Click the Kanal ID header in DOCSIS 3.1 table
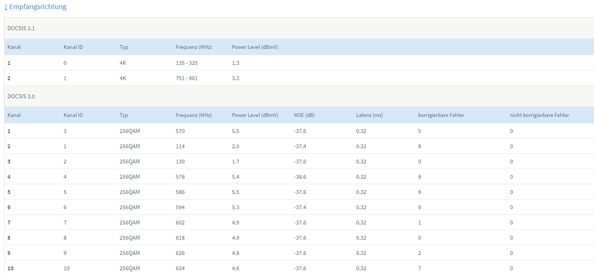The width and height of the screenshot is (594, 274). 73,47
